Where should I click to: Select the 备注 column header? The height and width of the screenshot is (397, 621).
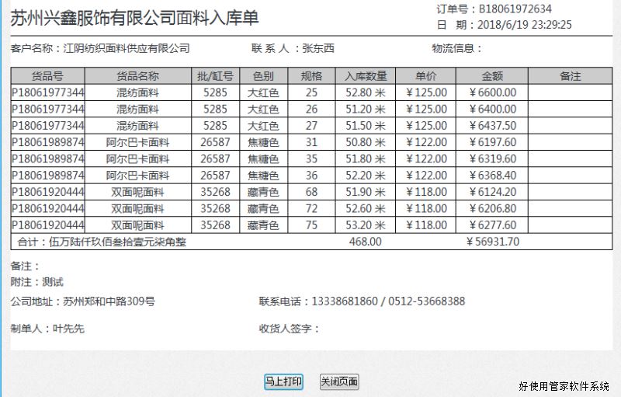point(570,76)
